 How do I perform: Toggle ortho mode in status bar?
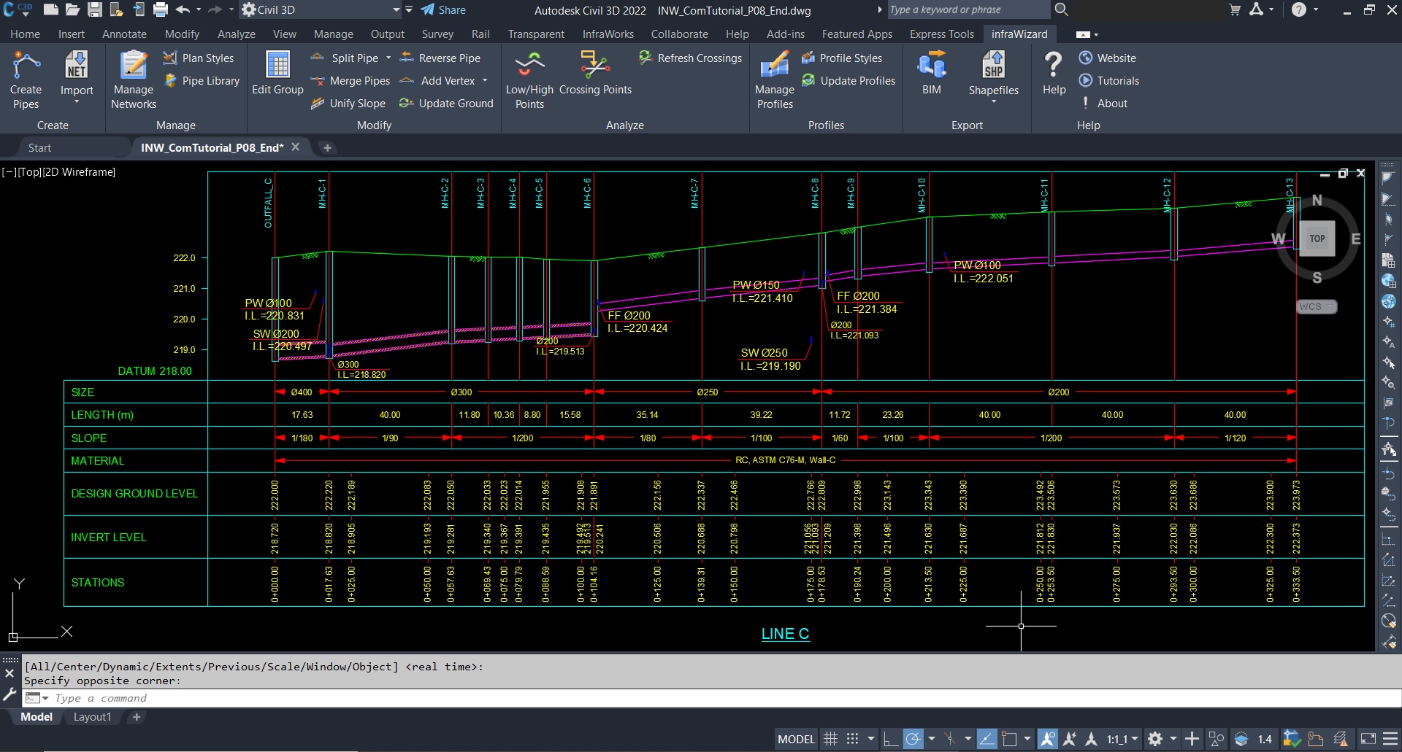[x=890, y=739]
